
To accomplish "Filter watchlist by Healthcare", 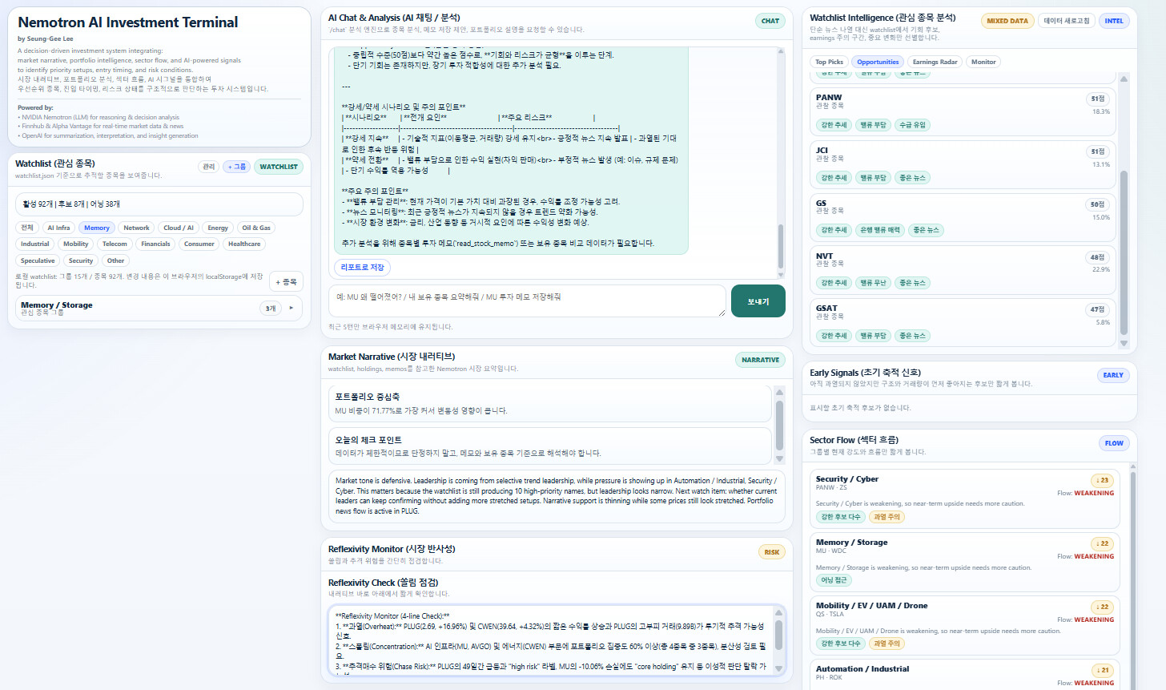I will 244,244.
